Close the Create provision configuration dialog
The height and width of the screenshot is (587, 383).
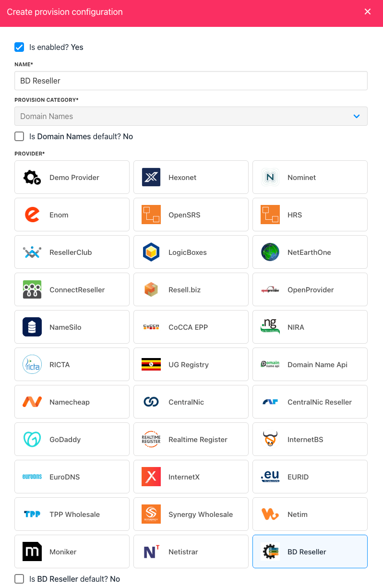pyautogui.click(x=368, y=12)
